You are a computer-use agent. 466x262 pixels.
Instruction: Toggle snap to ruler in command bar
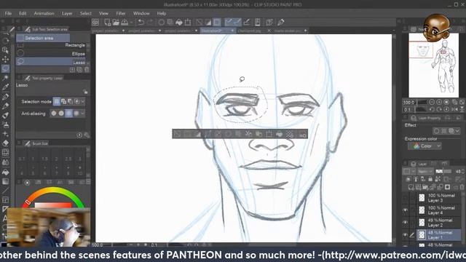point(229,23)
